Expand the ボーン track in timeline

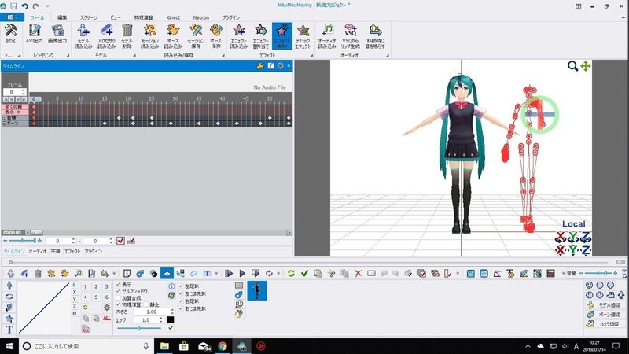[5, 124]
